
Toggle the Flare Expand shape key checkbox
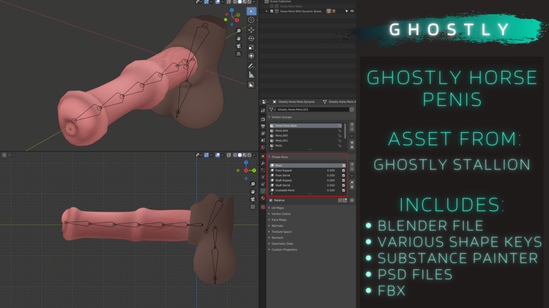(344, 171)
